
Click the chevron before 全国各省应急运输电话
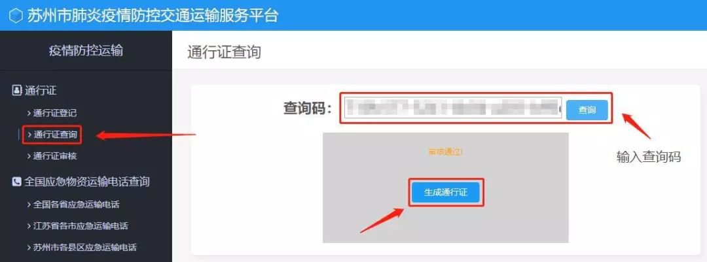[29, 205]
